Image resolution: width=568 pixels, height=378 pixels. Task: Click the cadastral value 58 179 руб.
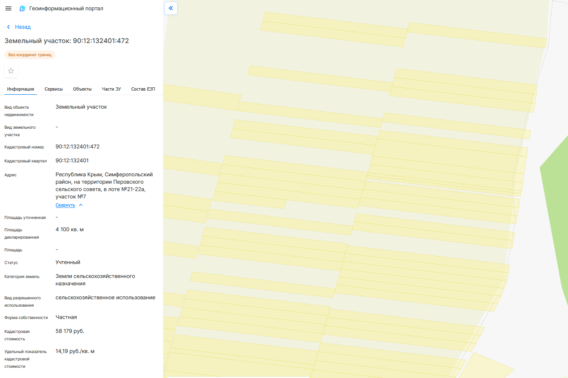coord(70,331)
